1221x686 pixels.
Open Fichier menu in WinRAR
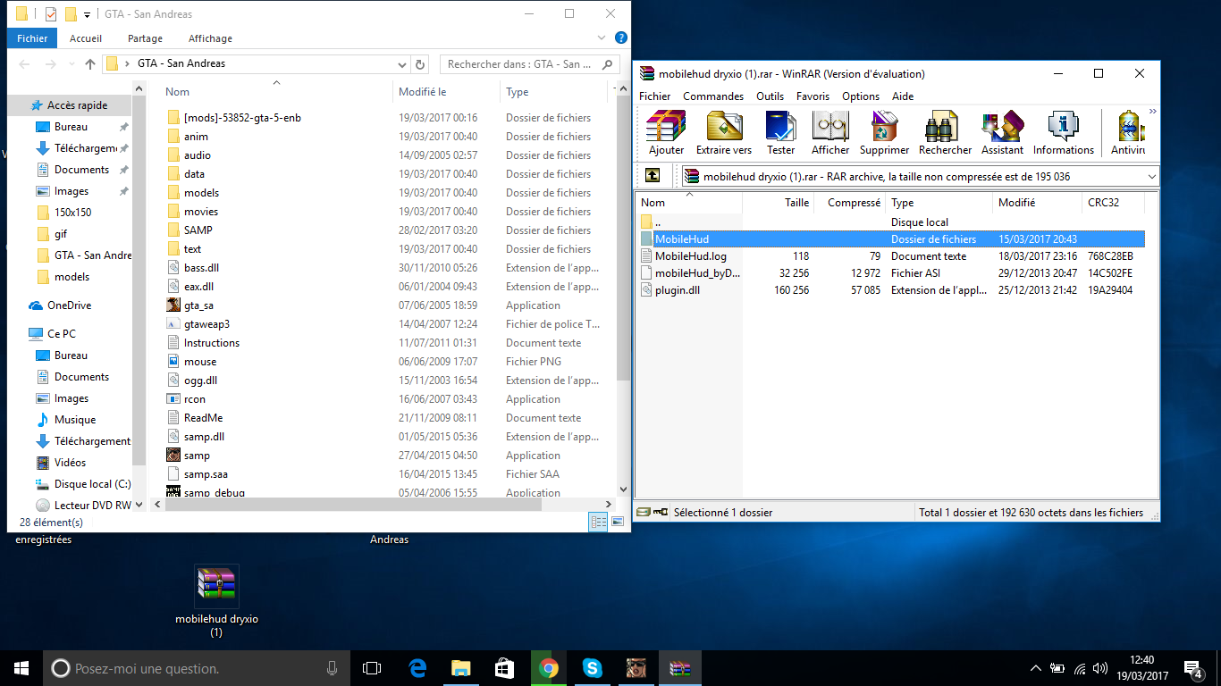pyautogui.click(x=655, y=96)
